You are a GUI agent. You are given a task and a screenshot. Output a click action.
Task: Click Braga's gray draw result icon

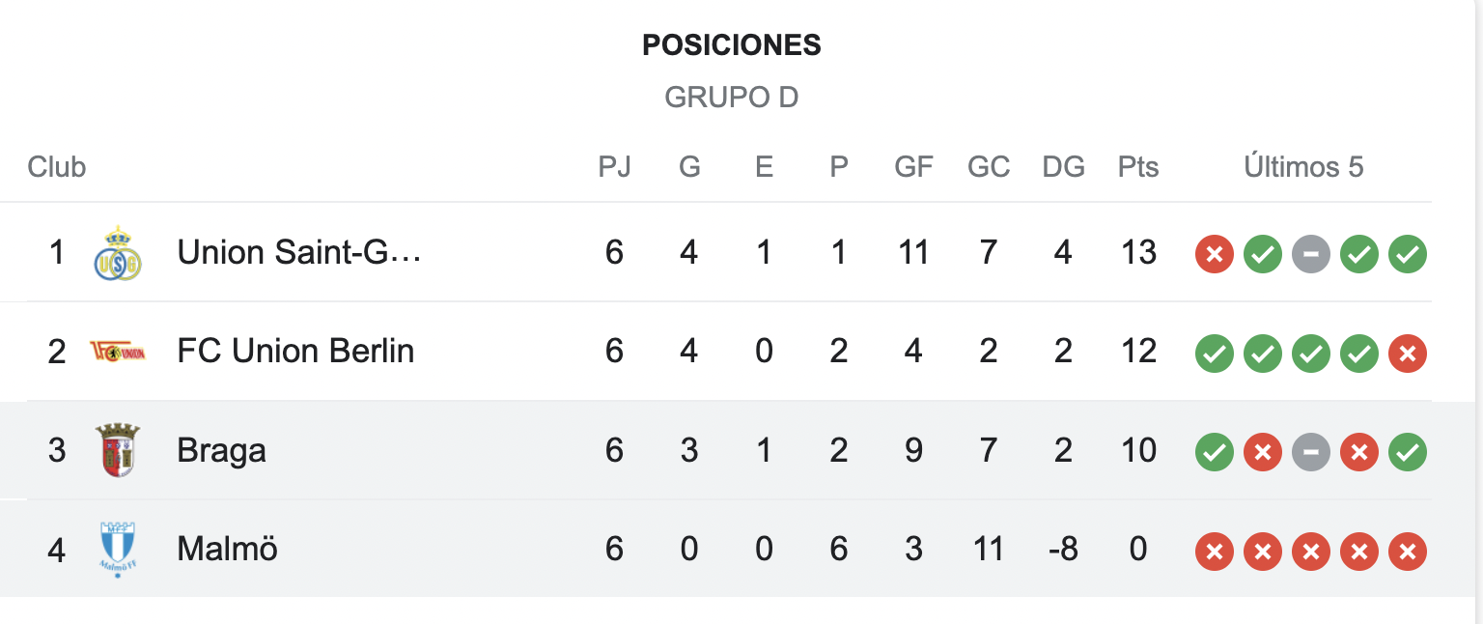click(1311, 452)
